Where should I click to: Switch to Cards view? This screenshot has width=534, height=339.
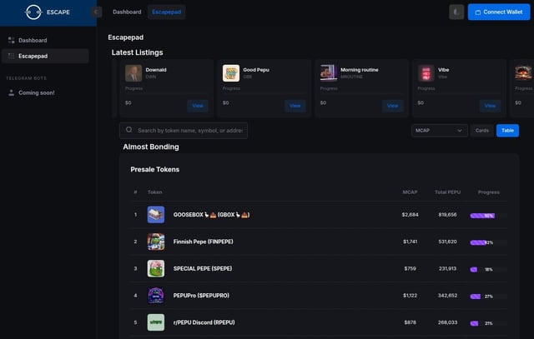coord(481,131)
